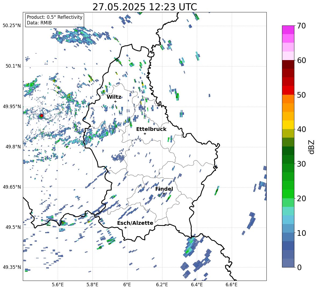This screenshot has width=318, height=290.
Task: Click the bright green colorbar segment at 20
Action: click(x=288, y=194)
